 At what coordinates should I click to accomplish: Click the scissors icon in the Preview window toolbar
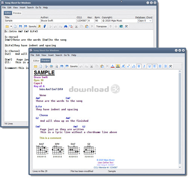tap(91, 66)
